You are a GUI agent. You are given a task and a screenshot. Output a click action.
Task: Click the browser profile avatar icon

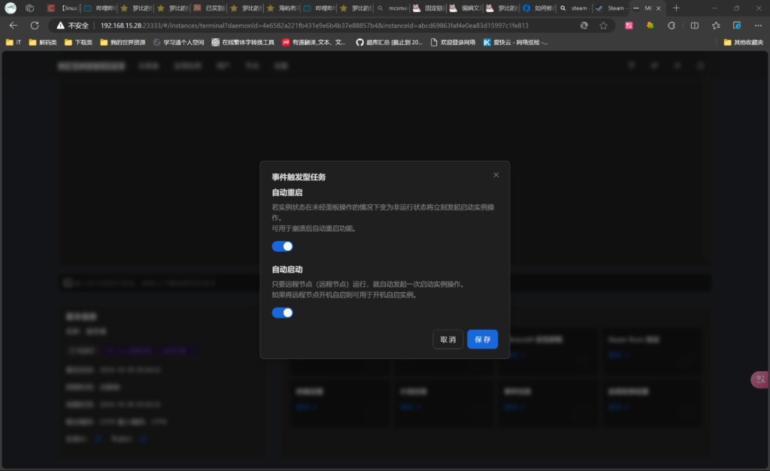[x=11, y=8]
